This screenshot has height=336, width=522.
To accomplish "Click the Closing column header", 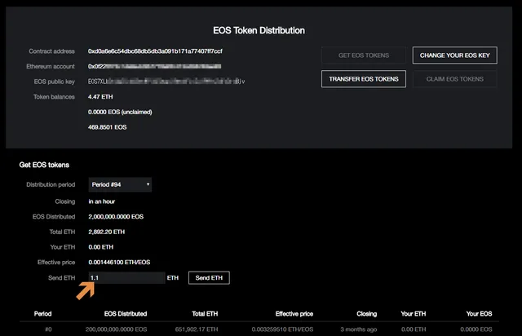I will pyautogui.click(x=366, y=314).
